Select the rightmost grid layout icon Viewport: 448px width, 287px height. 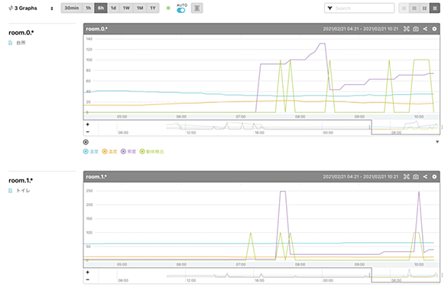(x=435, y=8)
